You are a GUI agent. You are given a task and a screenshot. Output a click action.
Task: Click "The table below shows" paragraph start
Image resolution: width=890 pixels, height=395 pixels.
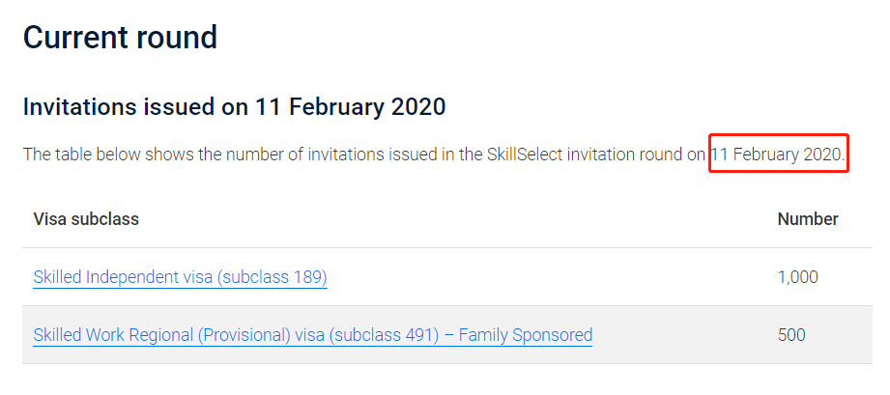click(95, 155)
